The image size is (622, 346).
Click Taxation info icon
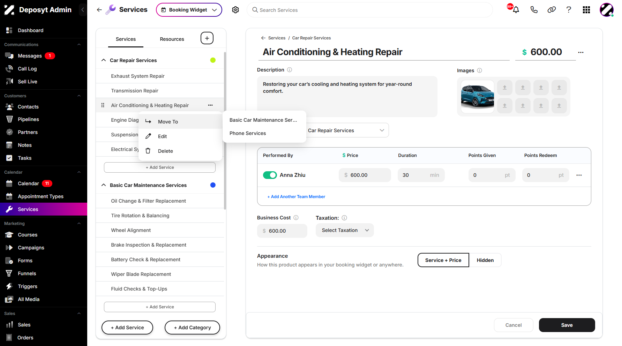344,218
